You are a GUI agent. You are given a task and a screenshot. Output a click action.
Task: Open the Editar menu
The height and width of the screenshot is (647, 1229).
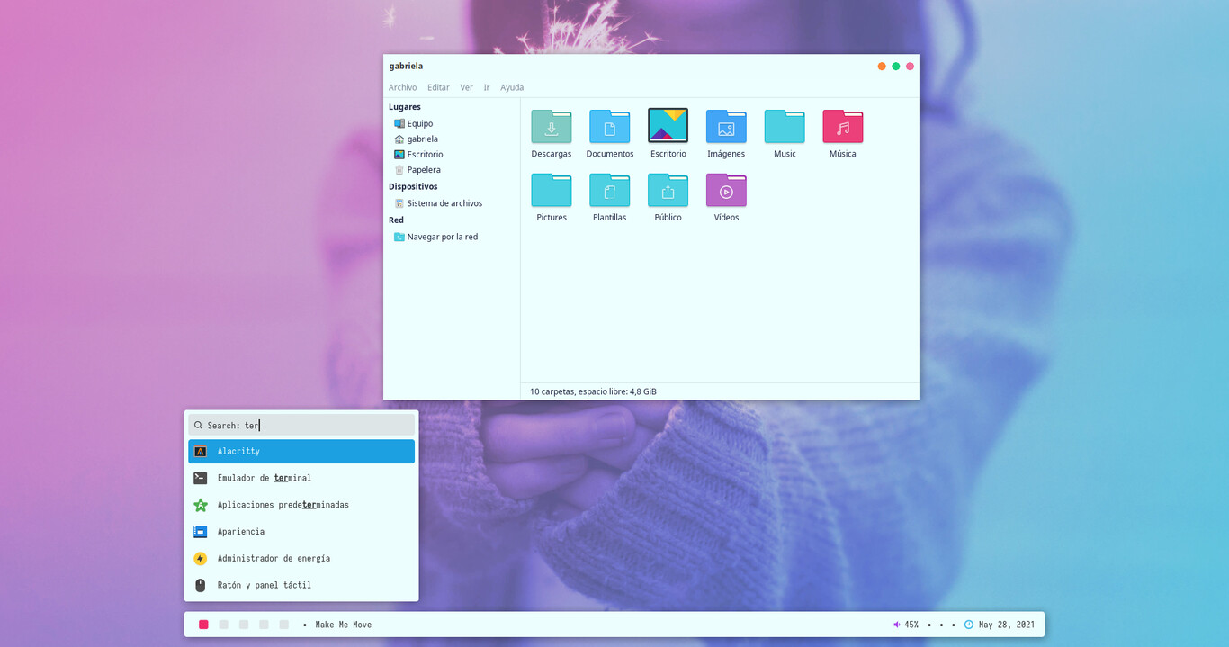point(438,87)
